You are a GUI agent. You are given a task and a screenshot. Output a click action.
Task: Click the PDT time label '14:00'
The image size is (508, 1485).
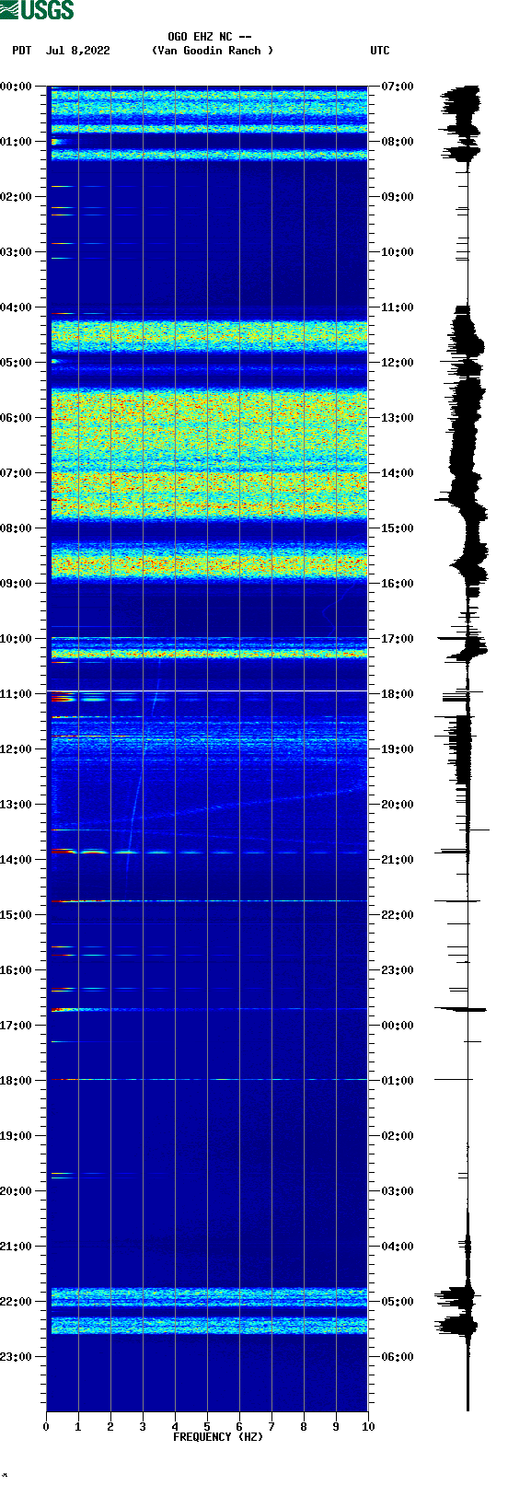[16, 860]
